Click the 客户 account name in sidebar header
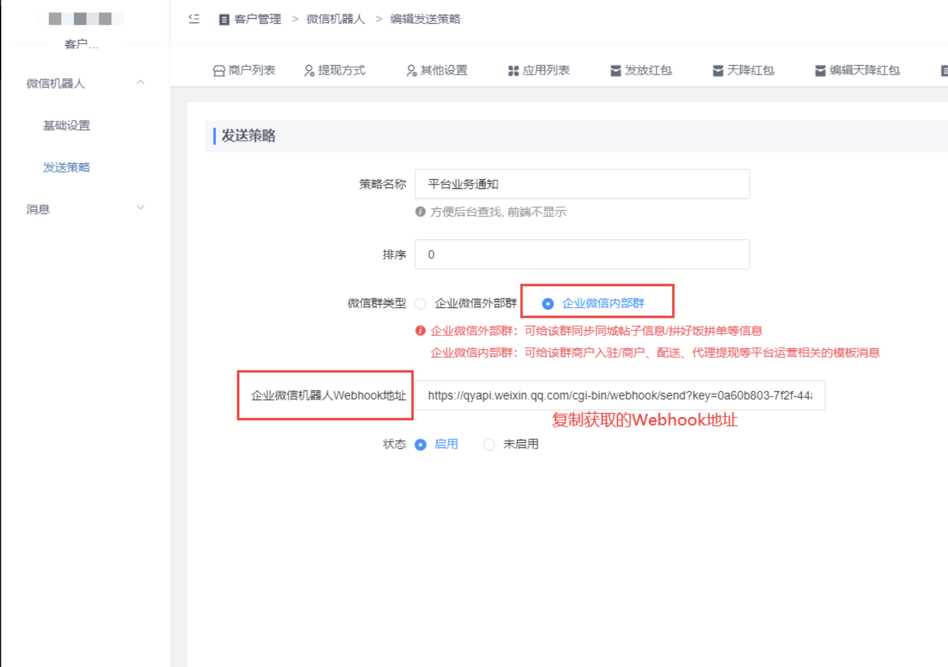 click(81, 44)
